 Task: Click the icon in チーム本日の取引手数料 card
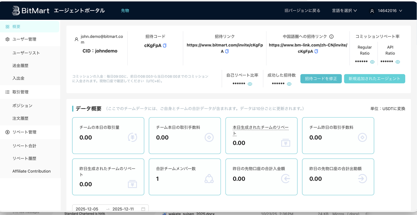click(209, 137)
